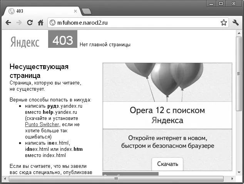Close the 403 tab

pyautogui.click(x=75, y=11)
